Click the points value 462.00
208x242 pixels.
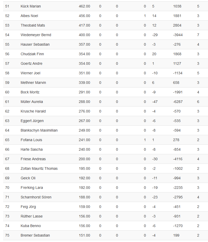pyautogui.click(x=84, y=6)
